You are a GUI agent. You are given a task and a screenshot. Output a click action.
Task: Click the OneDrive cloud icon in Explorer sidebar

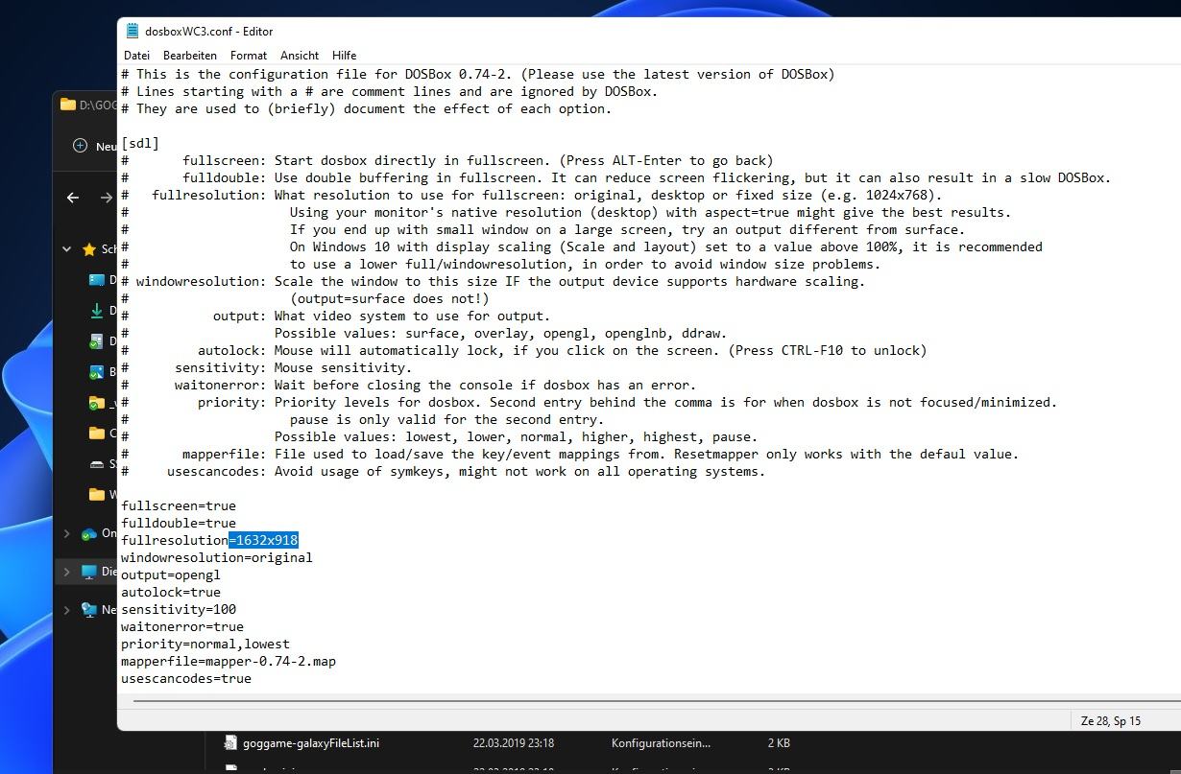(89, 533)
